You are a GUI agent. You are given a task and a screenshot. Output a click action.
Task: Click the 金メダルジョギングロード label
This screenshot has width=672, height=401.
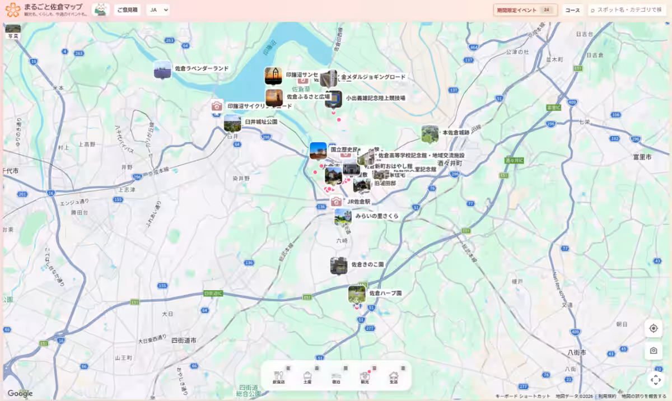pos(373,77)
